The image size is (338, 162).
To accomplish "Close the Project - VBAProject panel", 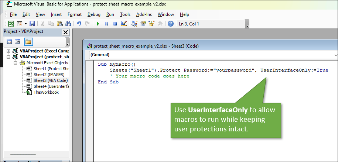I will [66, 32].
